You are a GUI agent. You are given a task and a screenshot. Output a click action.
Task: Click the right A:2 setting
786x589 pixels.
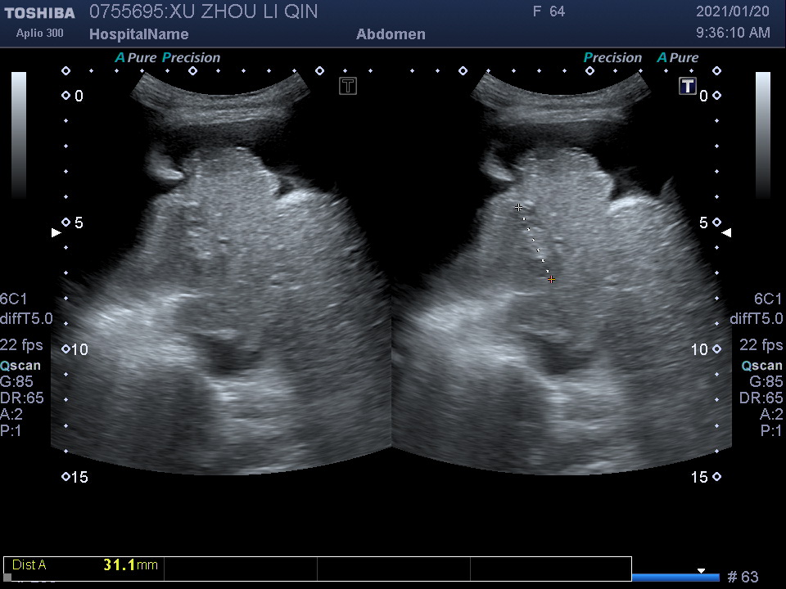click(771, 414)
